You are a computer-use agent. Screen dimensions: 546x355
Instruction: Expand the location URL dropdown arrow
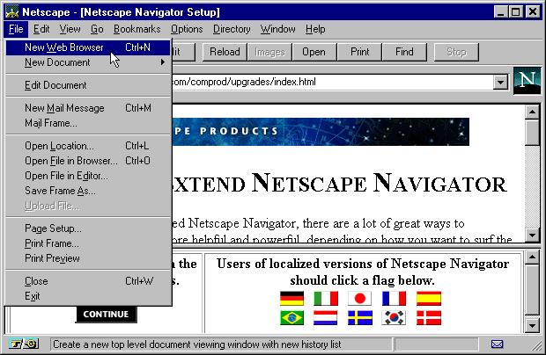point(501,83)
